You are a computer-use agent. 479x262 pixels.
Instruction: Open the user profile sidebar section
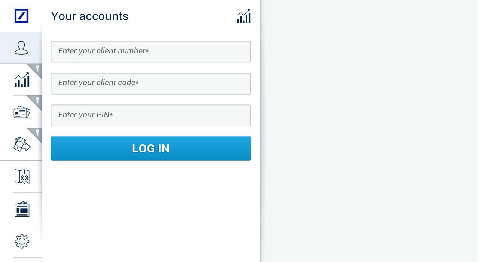21,48
